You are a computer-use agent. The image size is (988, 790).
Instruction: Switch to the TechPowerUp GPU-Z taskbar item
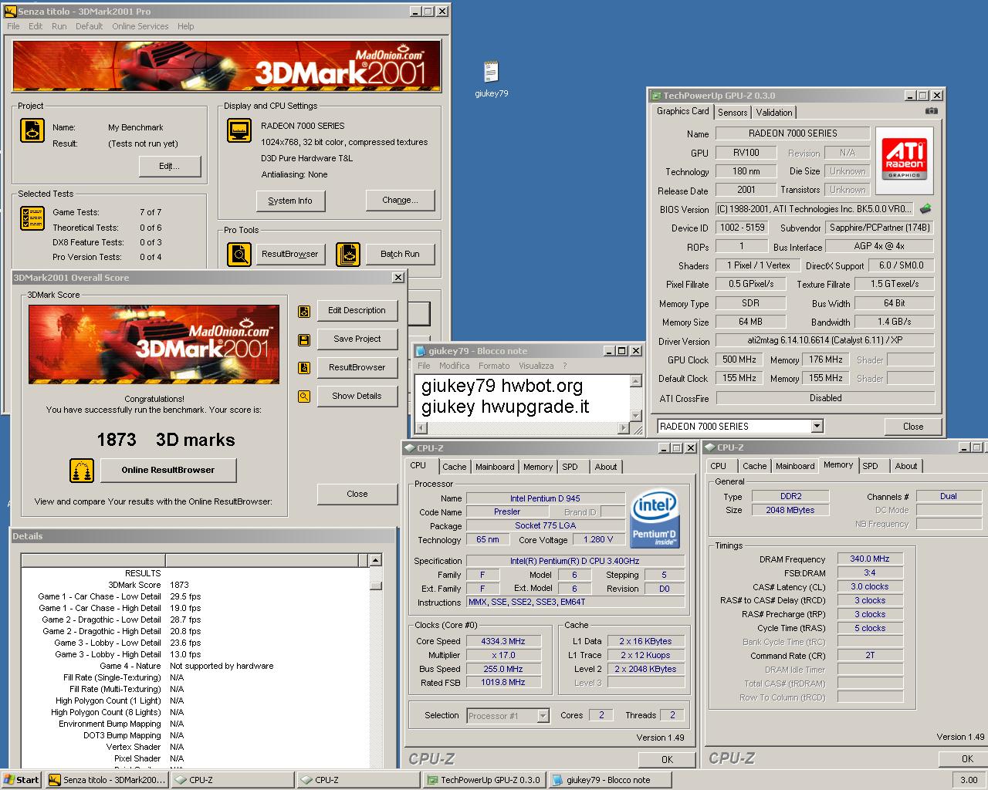click(484, 780)
